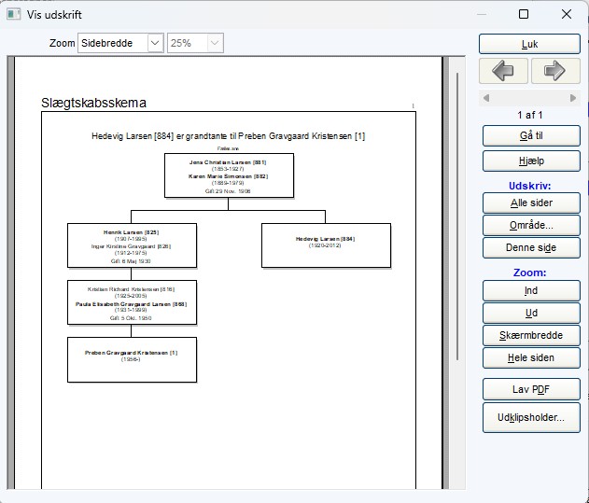Click the Vis udskrift window title icon

tap(12, 14)
